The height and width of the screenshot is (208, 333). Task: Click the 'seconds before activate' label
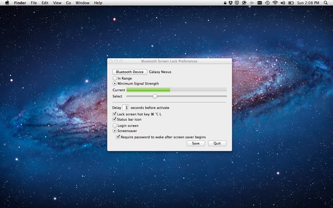[x=150, y=108]
